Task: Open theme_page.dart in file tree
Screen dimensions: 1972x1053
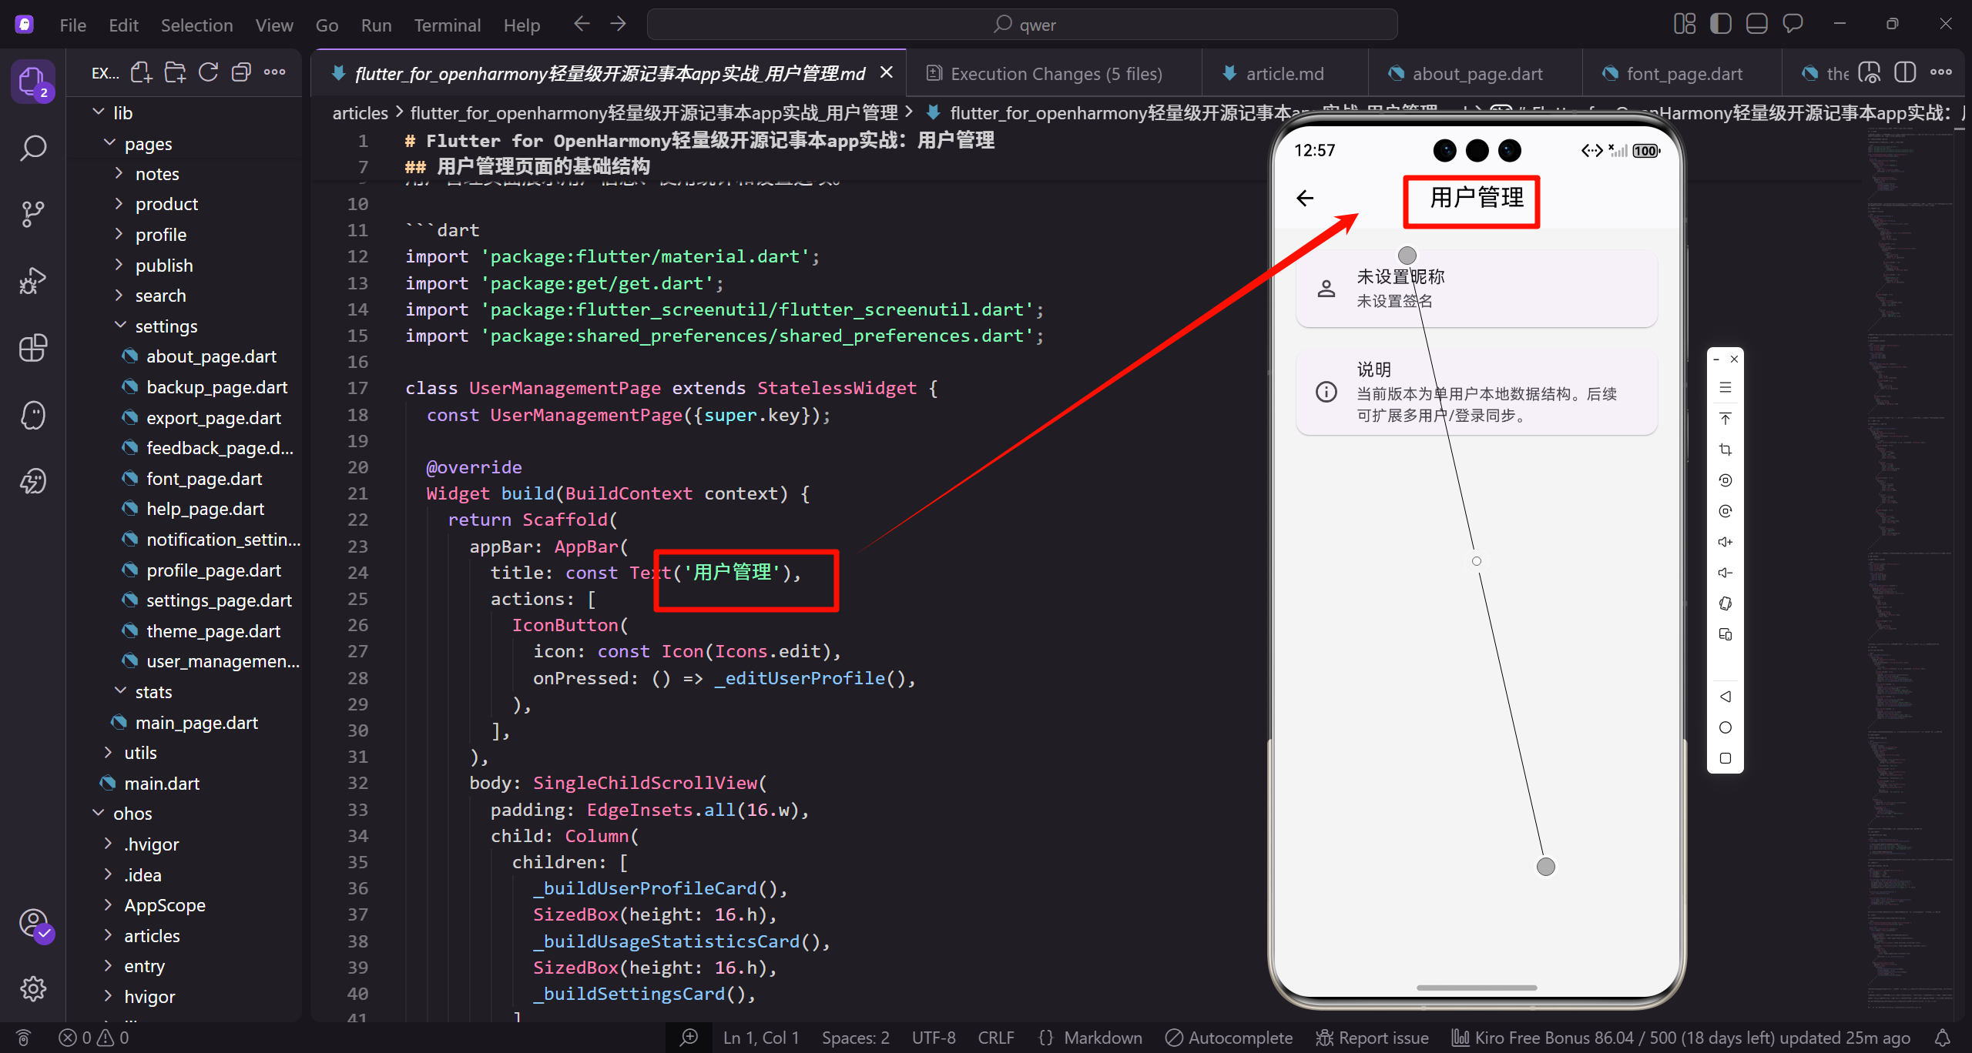Action: click(213, 631)
